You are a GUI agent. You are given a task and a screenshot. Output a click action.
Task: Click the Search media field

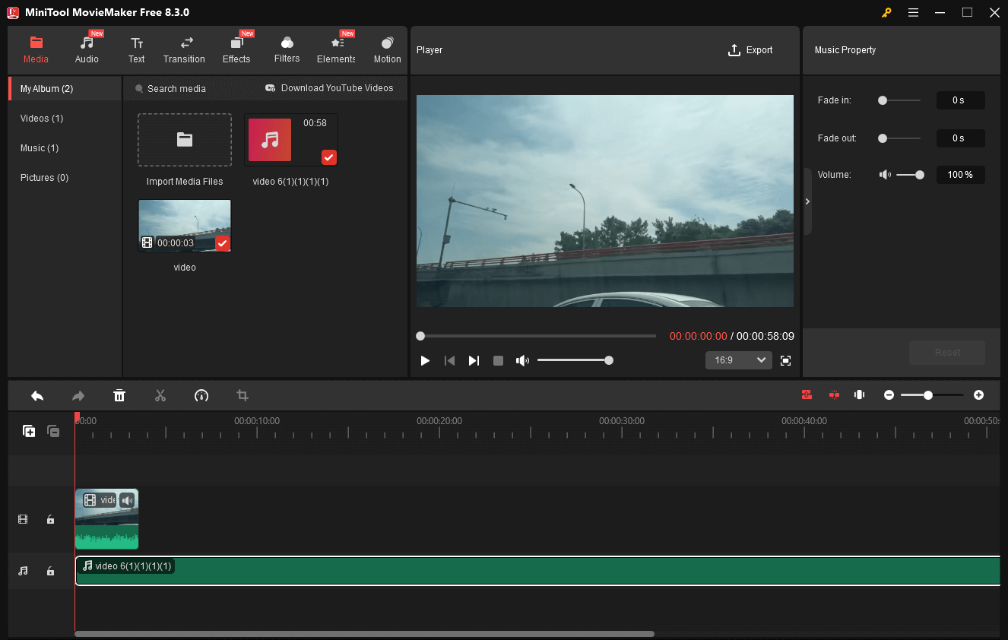tap(176, 89)
